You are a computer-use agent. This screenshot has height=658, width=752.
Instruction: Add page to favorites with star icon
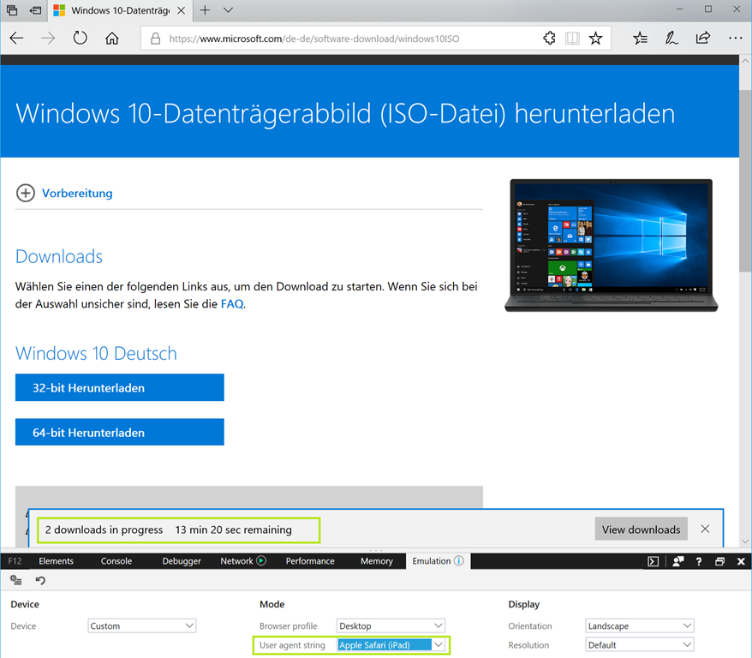click(x=595, y=39)
